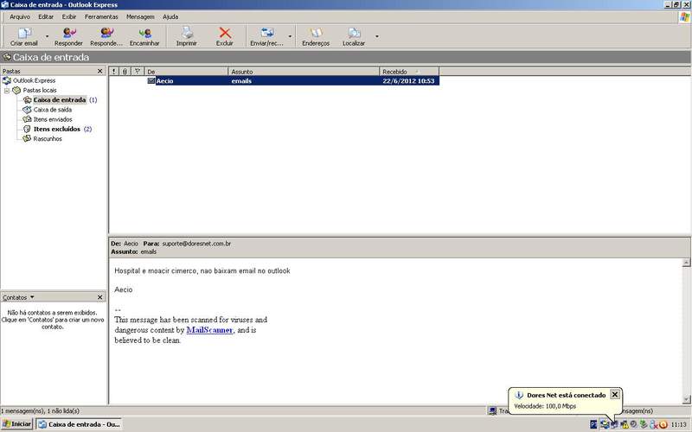Click the Outlook Express tray icon
Screen dimensions: 692x432
605,424
